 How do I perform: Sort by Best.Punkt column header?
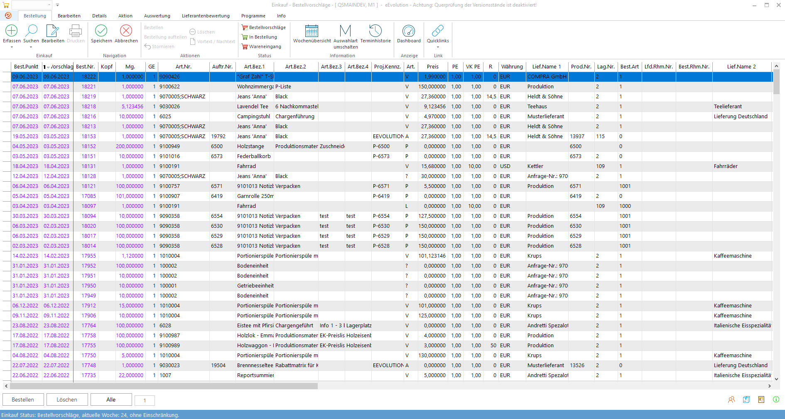(26, 66)
